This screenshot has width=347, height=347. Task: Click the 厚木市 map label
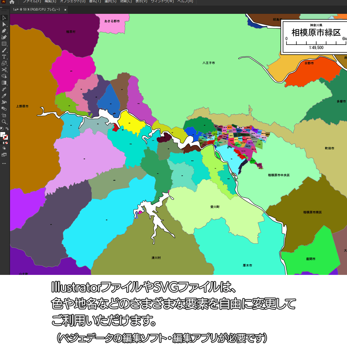click(x=247, y=265)
